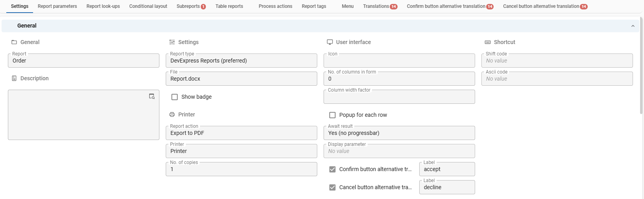Edit the Ascii code field
Image resolution: width=644 pixels, height=199 pixels.
pyautogui.click(x=557, y=79)
